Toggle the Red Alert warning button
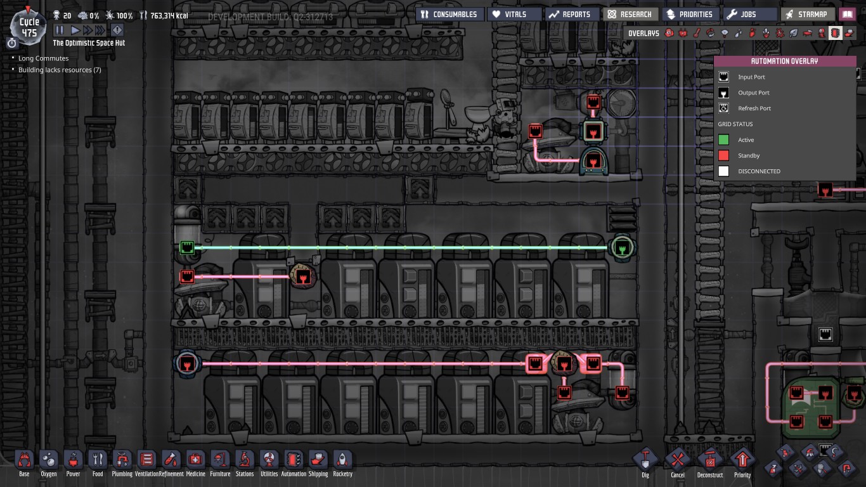The width and height of the screenshot is (866, 487). click(x=117, y=30)
